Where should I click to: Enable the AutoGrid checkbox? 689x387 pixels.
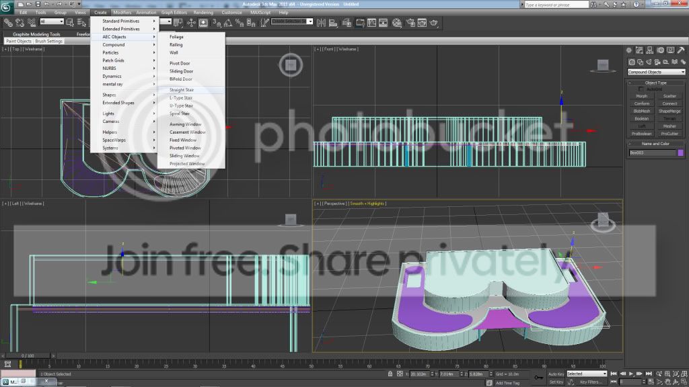641,89
